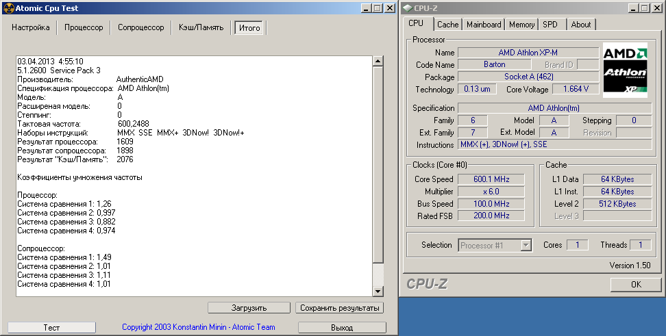
Task: Click the Наборы инструкций line
Action: [131, 133]
